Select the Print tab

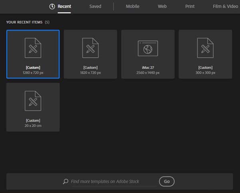coord(190,6)
